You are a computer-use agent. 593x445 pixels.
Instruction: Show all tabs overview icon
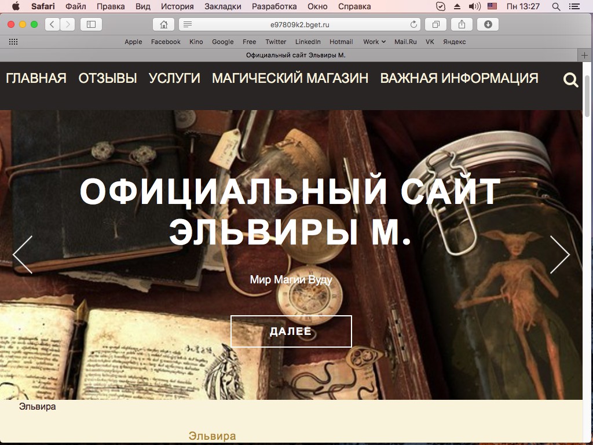(435, 24)
